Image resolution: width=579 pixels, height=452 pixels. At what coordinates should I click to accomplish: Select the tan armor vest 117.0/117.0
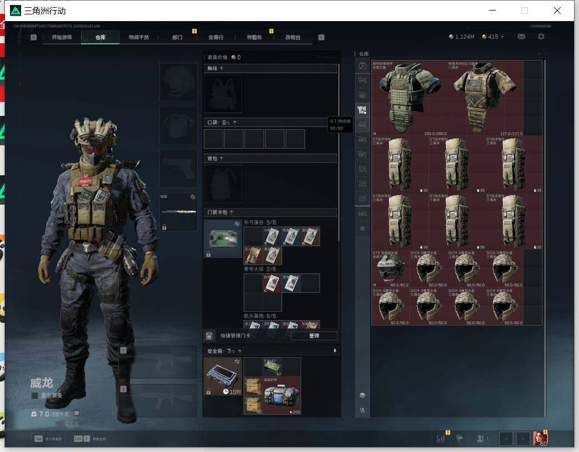click(485, 98)
